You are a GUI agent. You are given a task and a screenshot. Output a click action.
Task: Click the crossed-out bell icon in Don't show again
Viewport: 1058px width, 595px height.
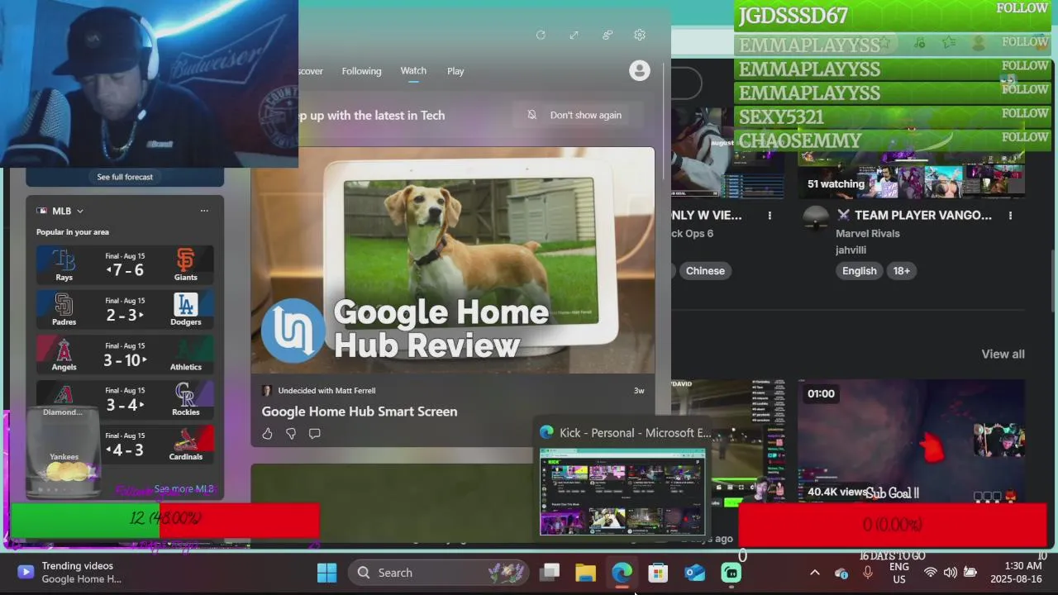(531, 115)
